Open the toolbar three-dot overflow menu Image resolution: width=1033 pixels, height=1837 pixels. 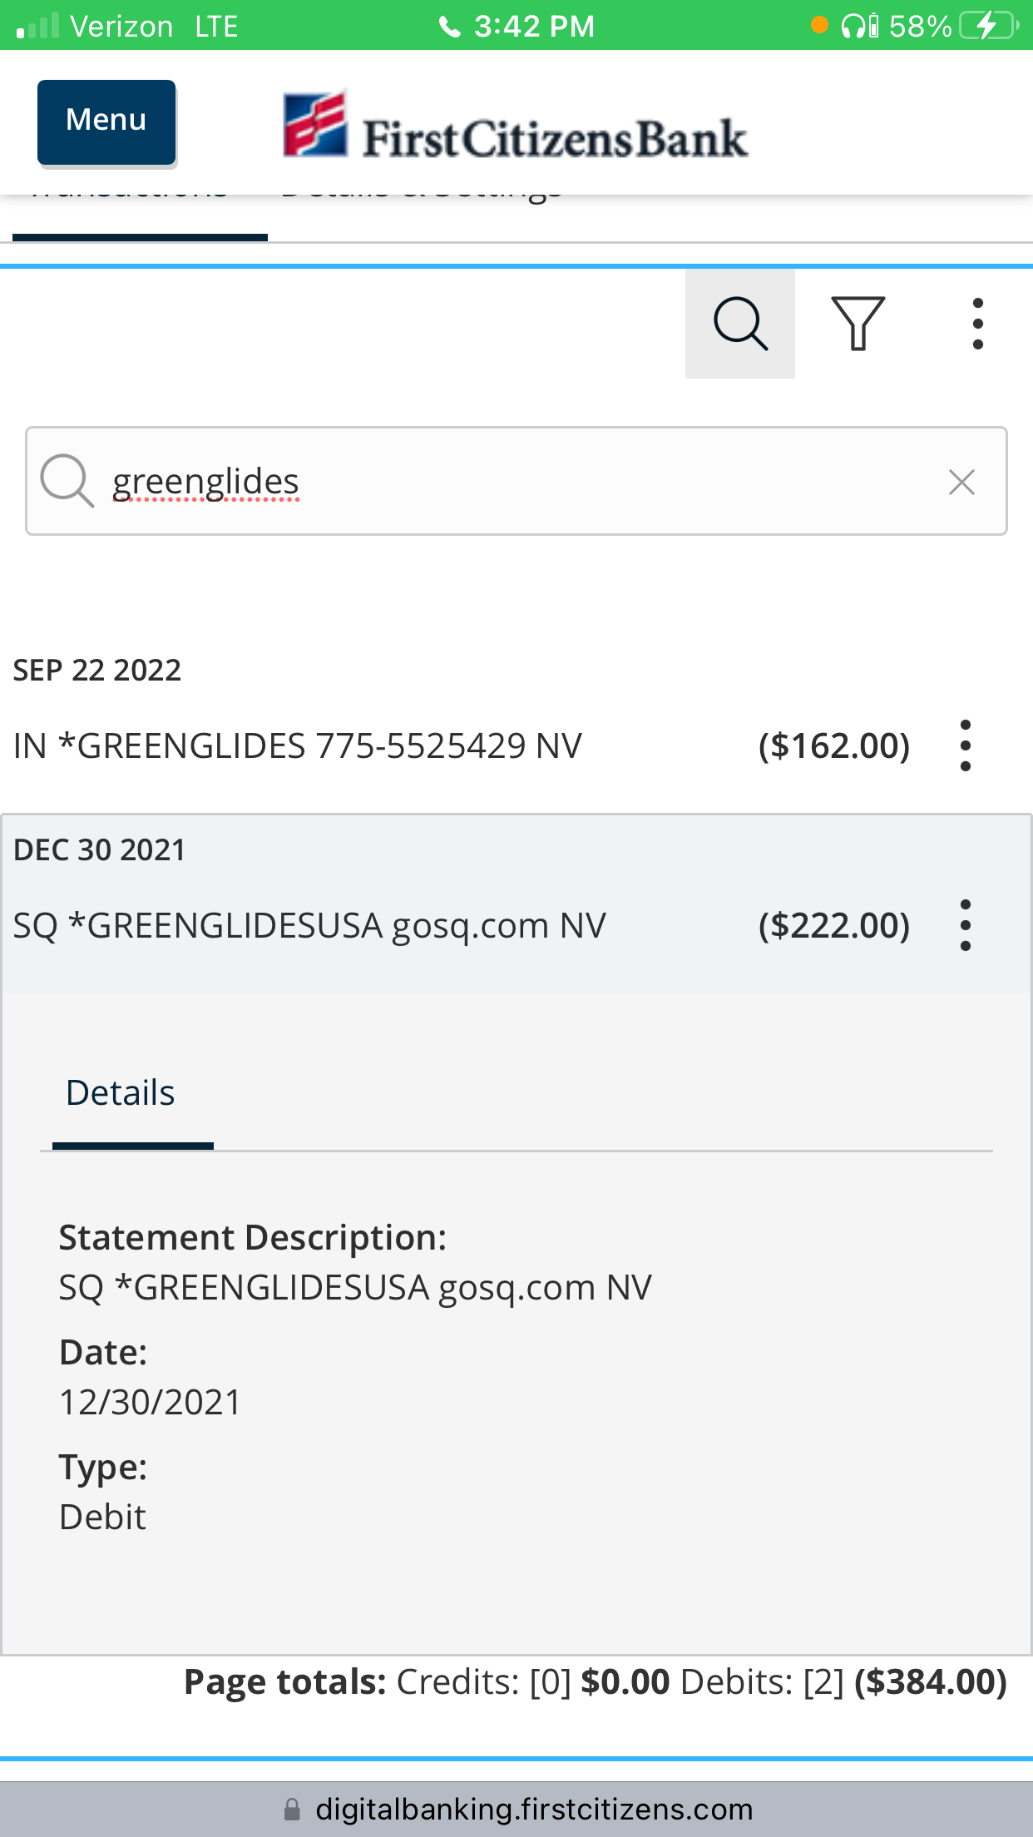pyautogui.click(x=977, y=324)
